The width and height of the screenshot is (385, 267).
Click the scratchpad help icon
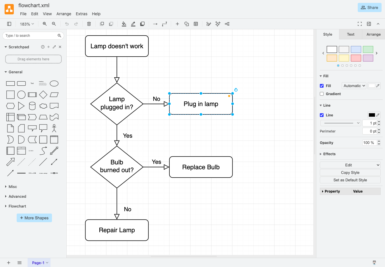[x=43, y=47]
